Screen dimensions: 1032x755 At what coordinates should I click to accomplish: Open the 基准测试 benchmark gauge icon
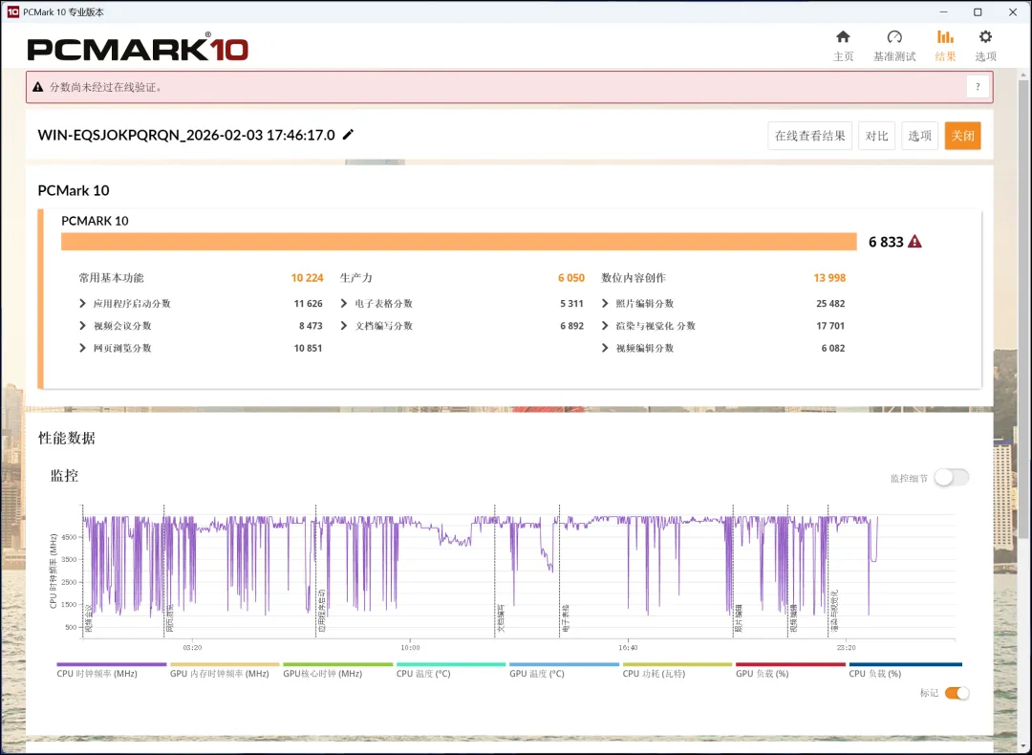click(x=893, y=37)
